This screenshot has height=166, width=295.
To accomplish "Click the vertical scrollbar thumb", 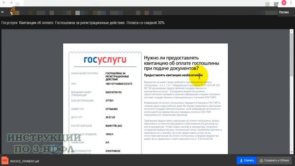I will coord(292,54).
